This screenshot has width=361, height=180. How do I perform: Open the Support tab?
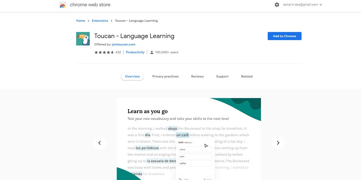pos(222,76)
